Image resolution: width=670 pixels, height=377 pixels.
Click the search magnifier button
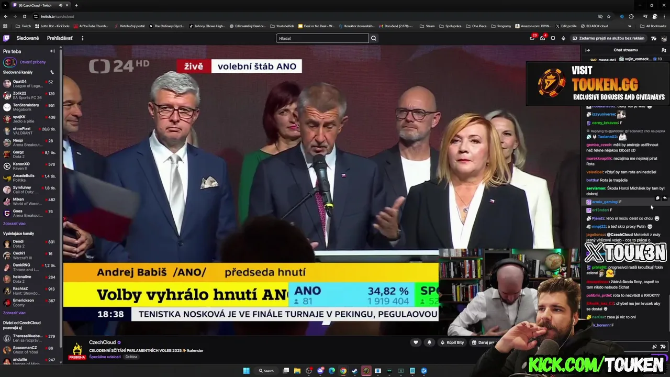[x=374, y=38]
